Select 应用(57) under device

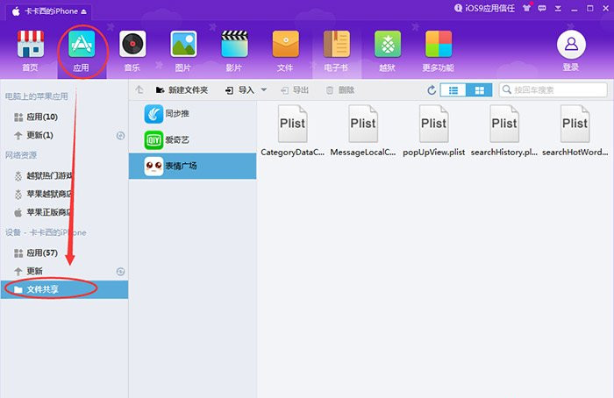65,252
